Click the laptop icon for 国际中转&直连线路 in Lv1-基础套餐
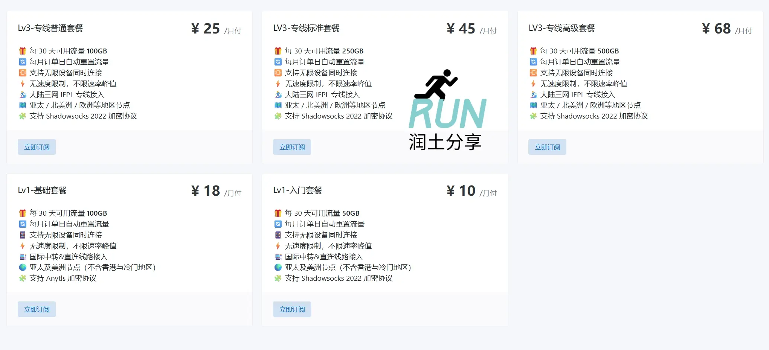Screen dimensions: 769x350 [22, 257]
